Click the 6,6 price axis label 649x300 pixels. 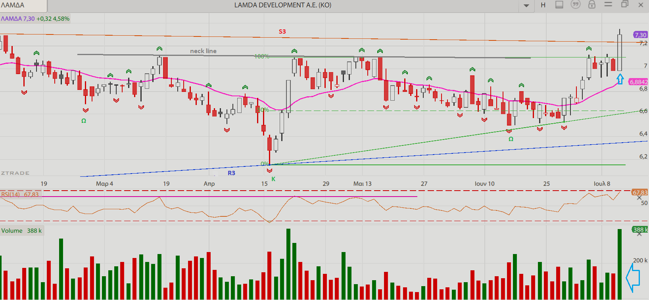[x=643, y=111]
